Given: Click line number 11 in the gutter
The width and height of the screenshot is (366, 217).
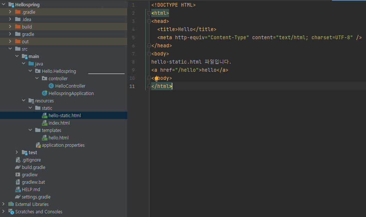Looking at the screenshot, I should pos(132,87).
